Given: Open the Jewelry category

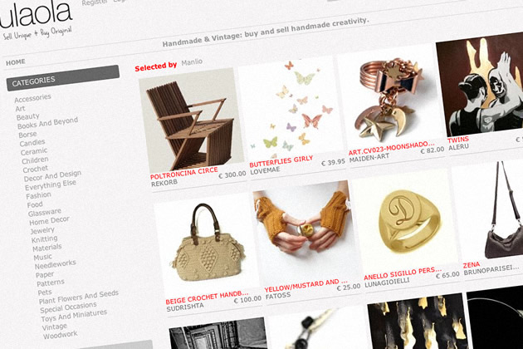Looking at the screenshot, I should [x=42, y=230].
